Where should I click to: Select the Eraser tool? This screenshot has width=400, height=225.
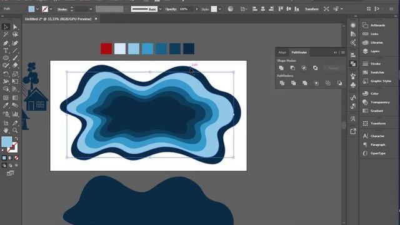click(x=15, y=65)
